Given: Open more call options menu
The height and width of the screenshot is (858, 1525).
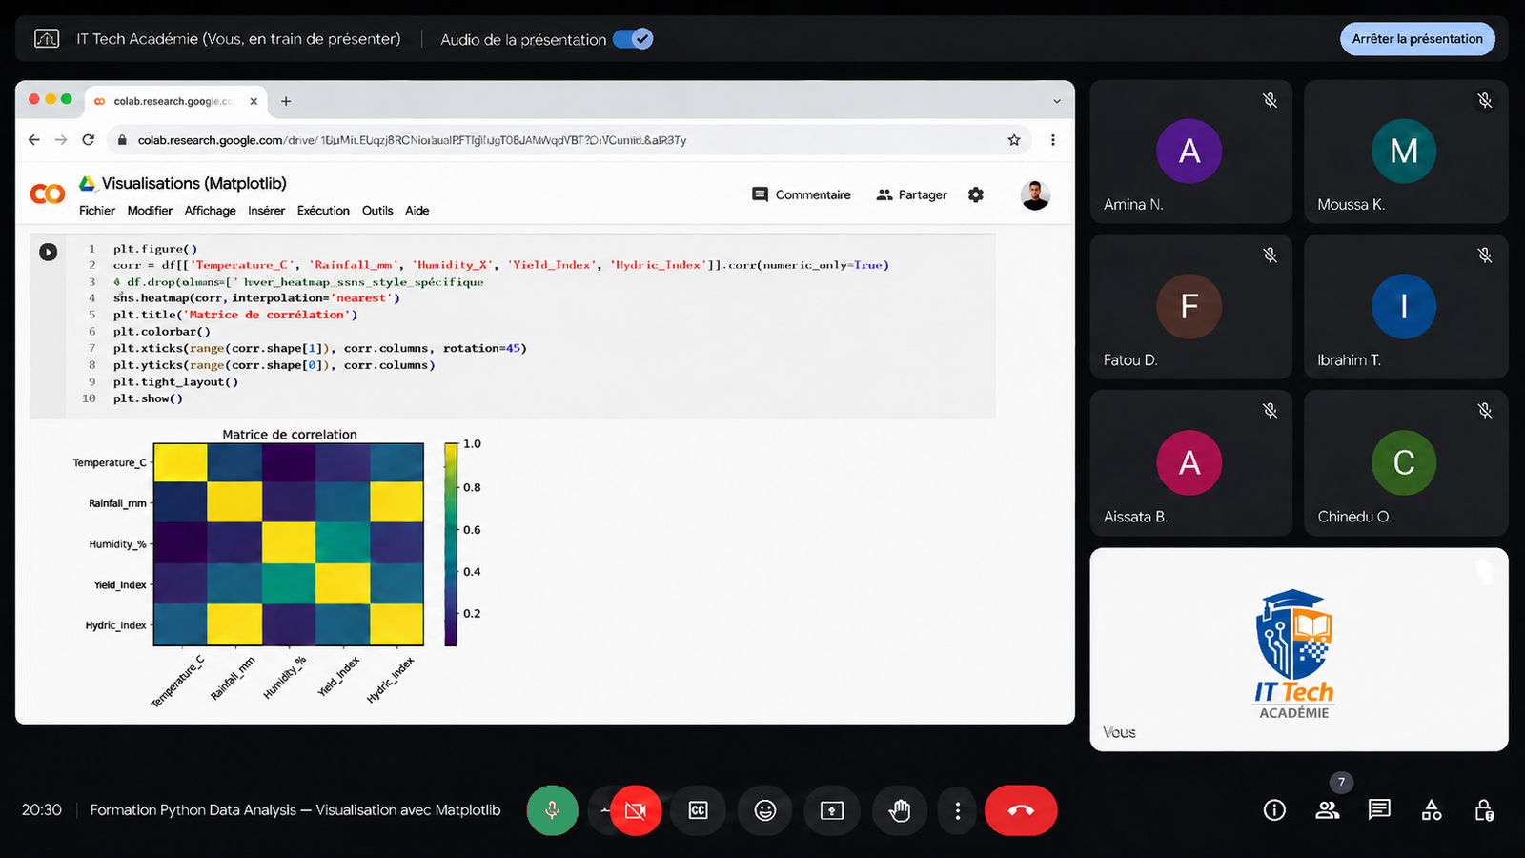Looking at the screenshot, I should click(958, 810).
